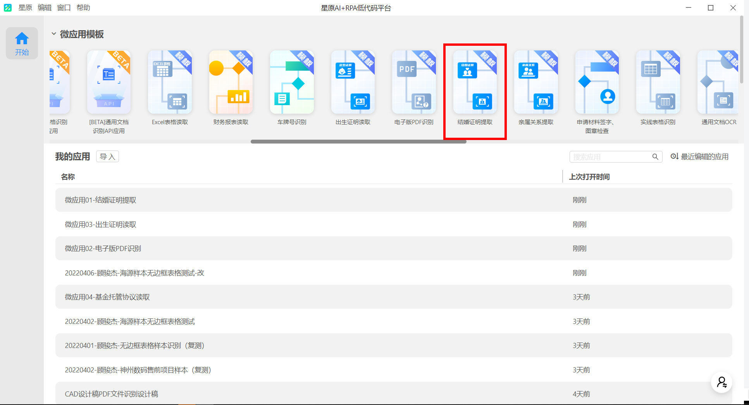This screenshot has width=749, height=405.
Task: Click the 搜索应用 search field
Action: (616, 157)
